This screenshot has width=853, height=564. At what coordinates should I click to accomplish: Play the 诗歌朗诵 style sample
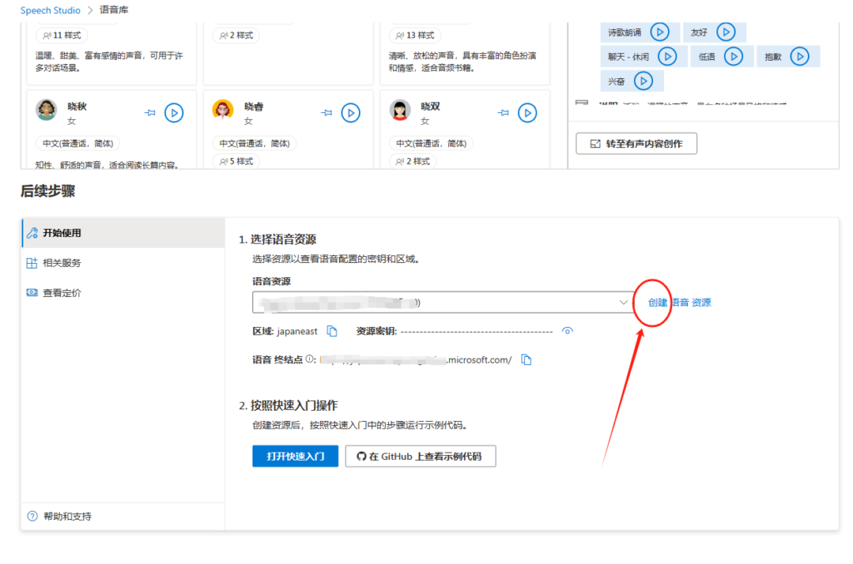point(659,32)
